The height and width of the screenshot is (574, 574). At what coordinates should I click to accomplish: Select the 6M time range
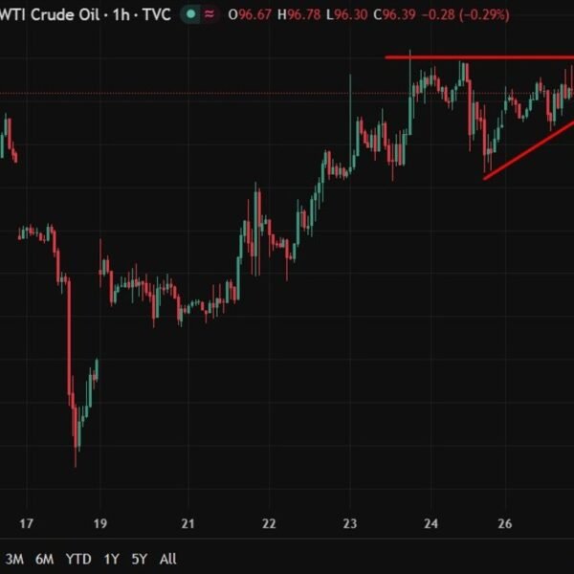(x=44, y=559)
